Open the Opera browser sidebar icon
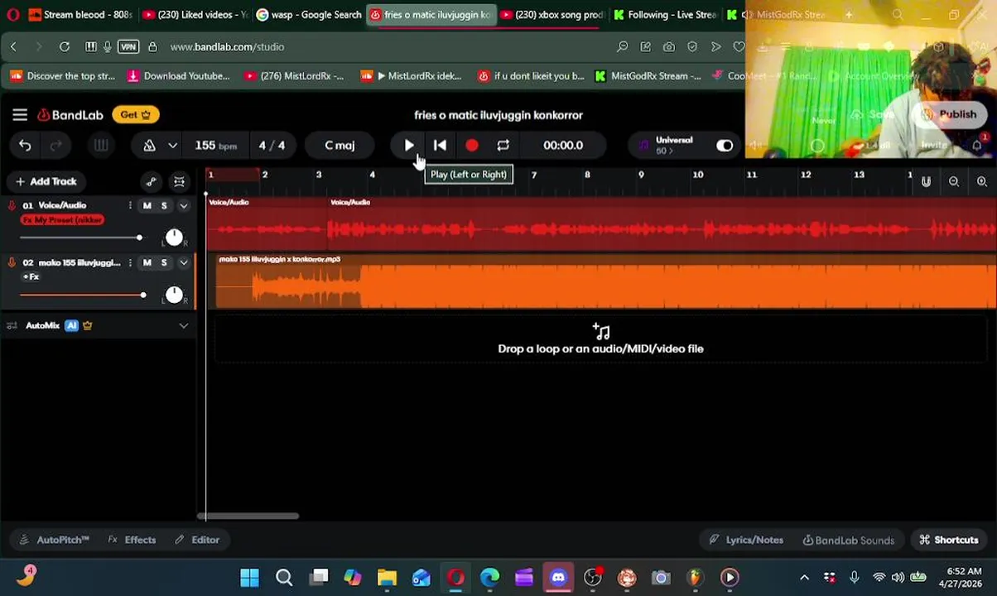The height and width of the screenshot is (596, 997). click(13, 15)
